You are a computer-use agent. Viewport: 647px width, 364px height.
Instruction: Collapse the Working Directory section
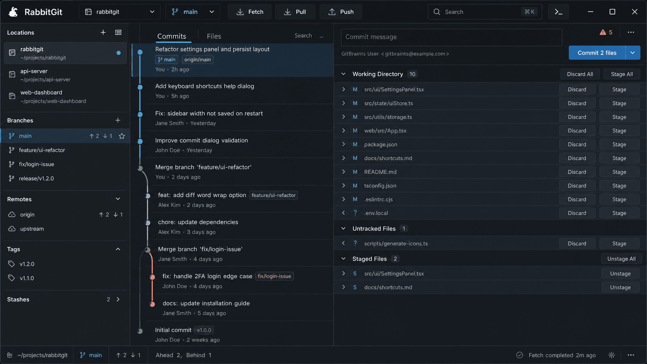click(343, 74)
